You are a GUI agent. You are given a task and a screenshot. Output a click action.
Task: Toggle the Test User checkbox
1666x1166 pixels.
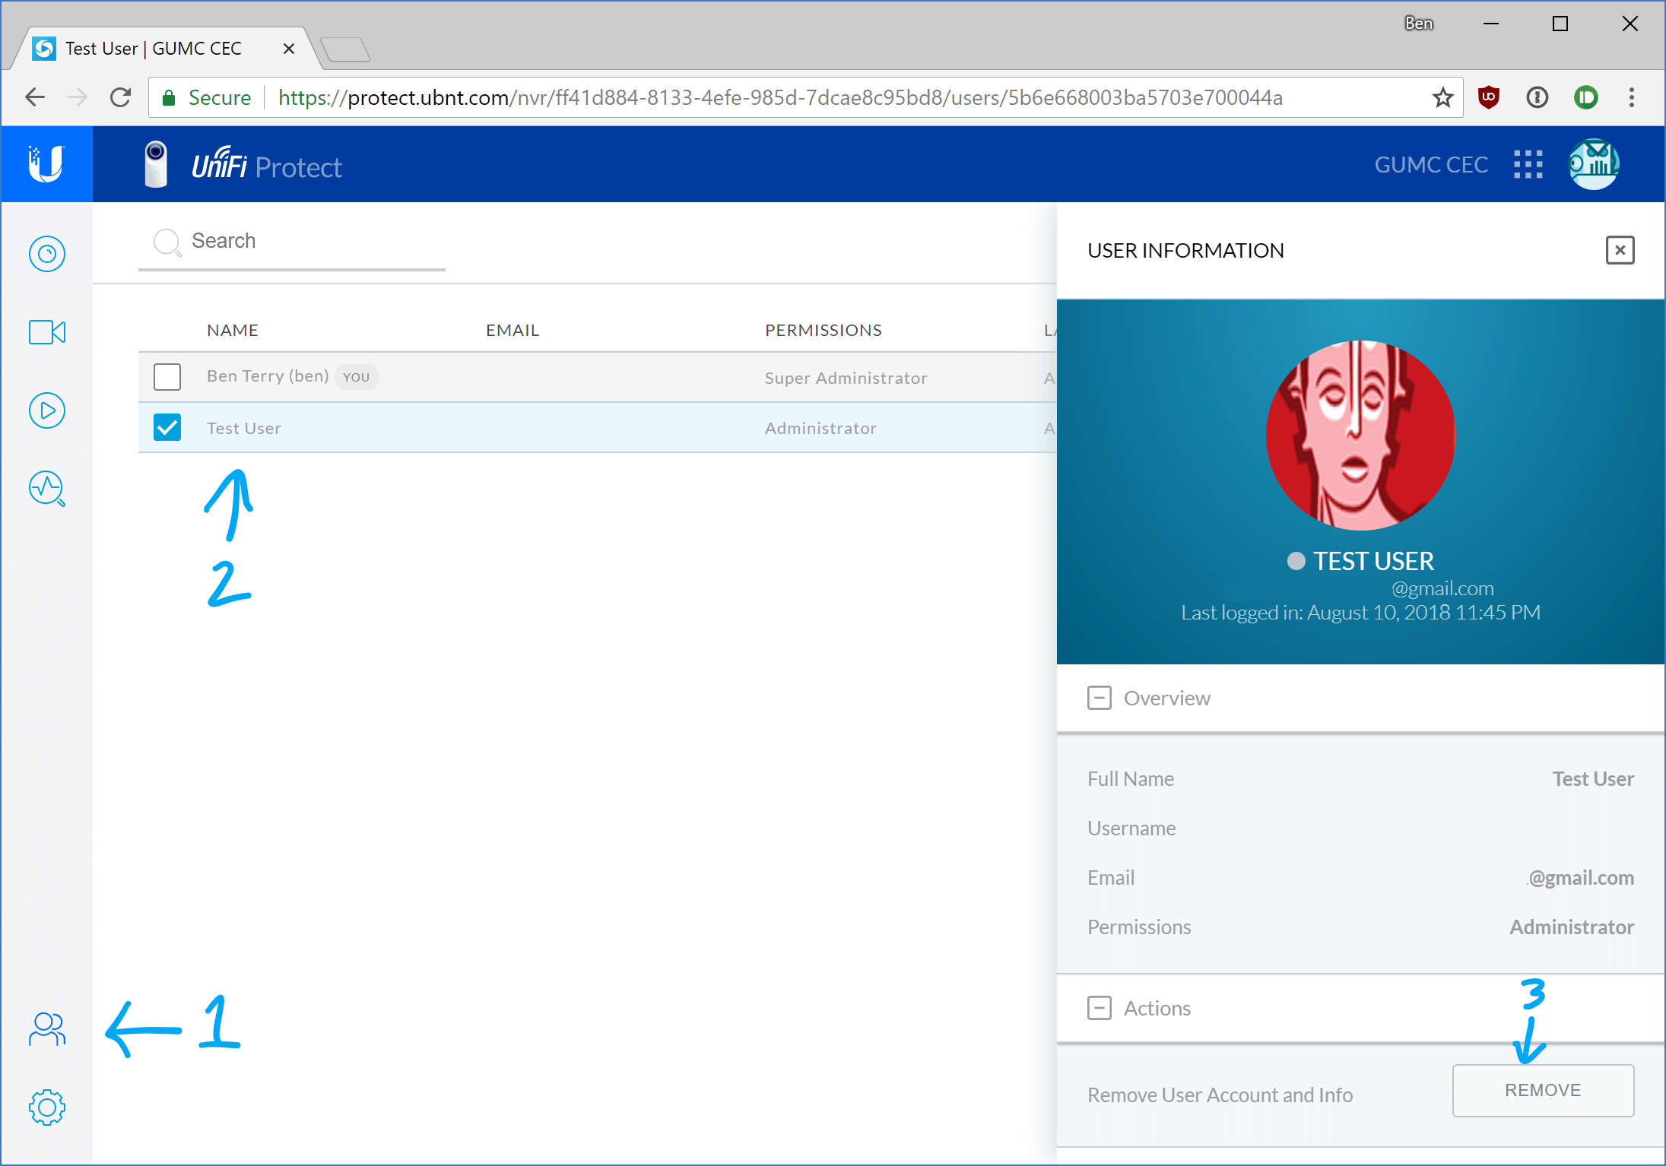pyautogui.click(x=166, y=428)
